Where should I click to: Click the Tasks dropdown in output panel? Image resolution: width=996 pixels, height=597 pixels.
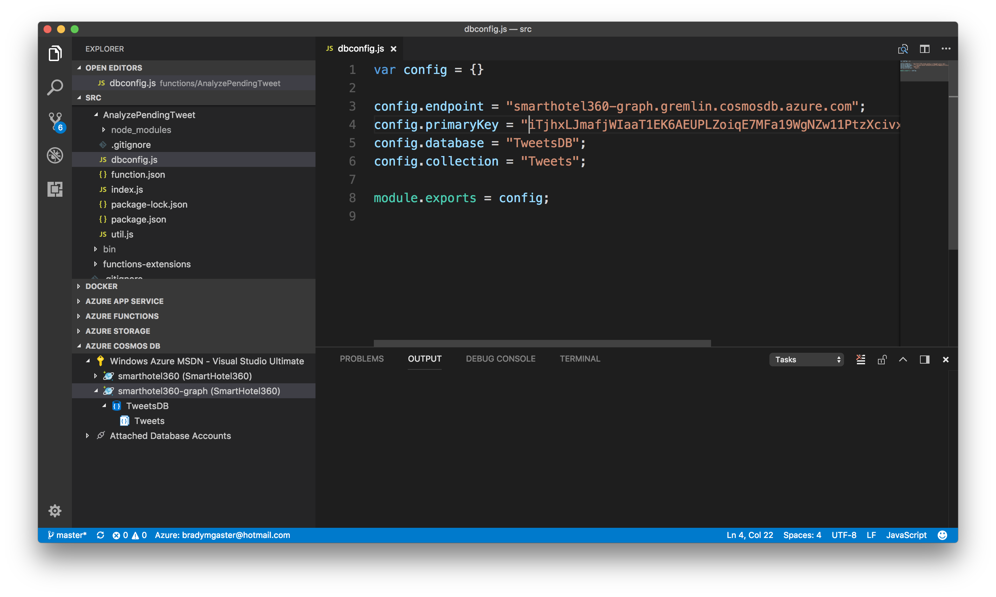point(806,359)
